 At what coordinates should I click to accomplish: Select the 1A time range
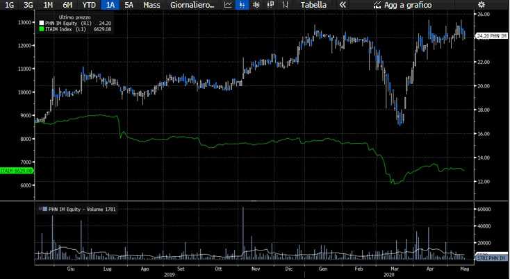[110, 5]
